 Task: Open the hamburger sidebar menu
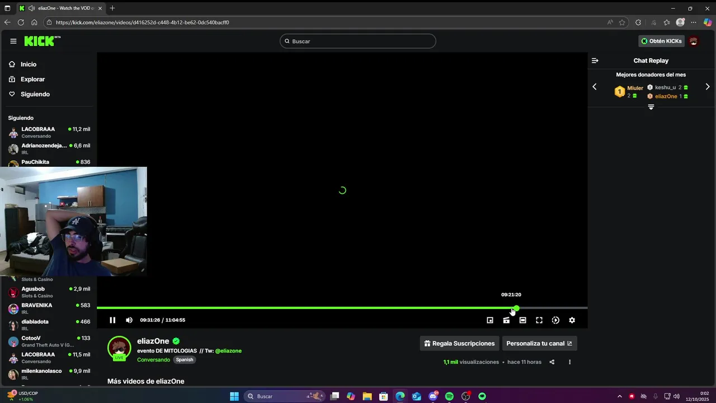click(13, 41)
